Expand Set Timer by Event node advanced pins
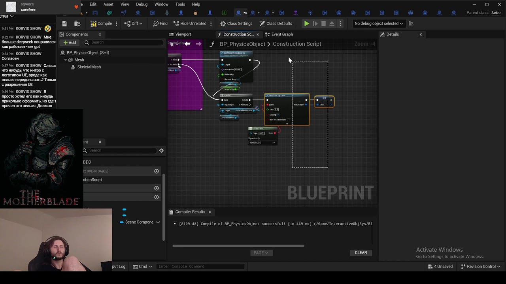This screenshot has width=506, height=284. pyautogui.click(x=287, y=124)
